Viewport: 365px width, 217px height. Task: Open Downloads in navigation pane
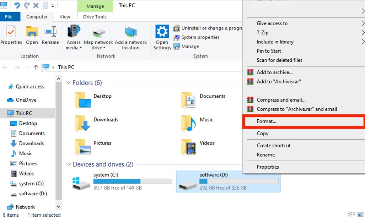pyautogui.click(x=31, y=143)
